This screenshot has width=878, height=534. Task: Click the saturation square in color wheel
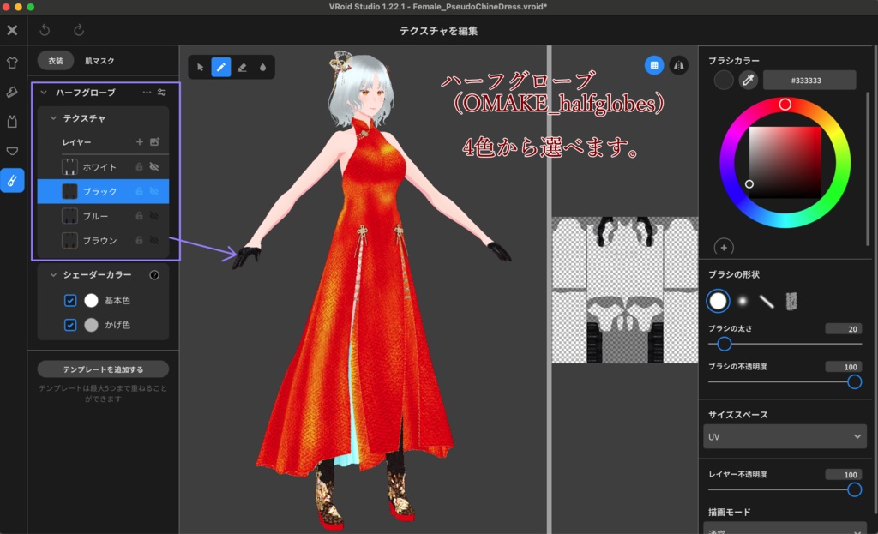pos(785,162)
